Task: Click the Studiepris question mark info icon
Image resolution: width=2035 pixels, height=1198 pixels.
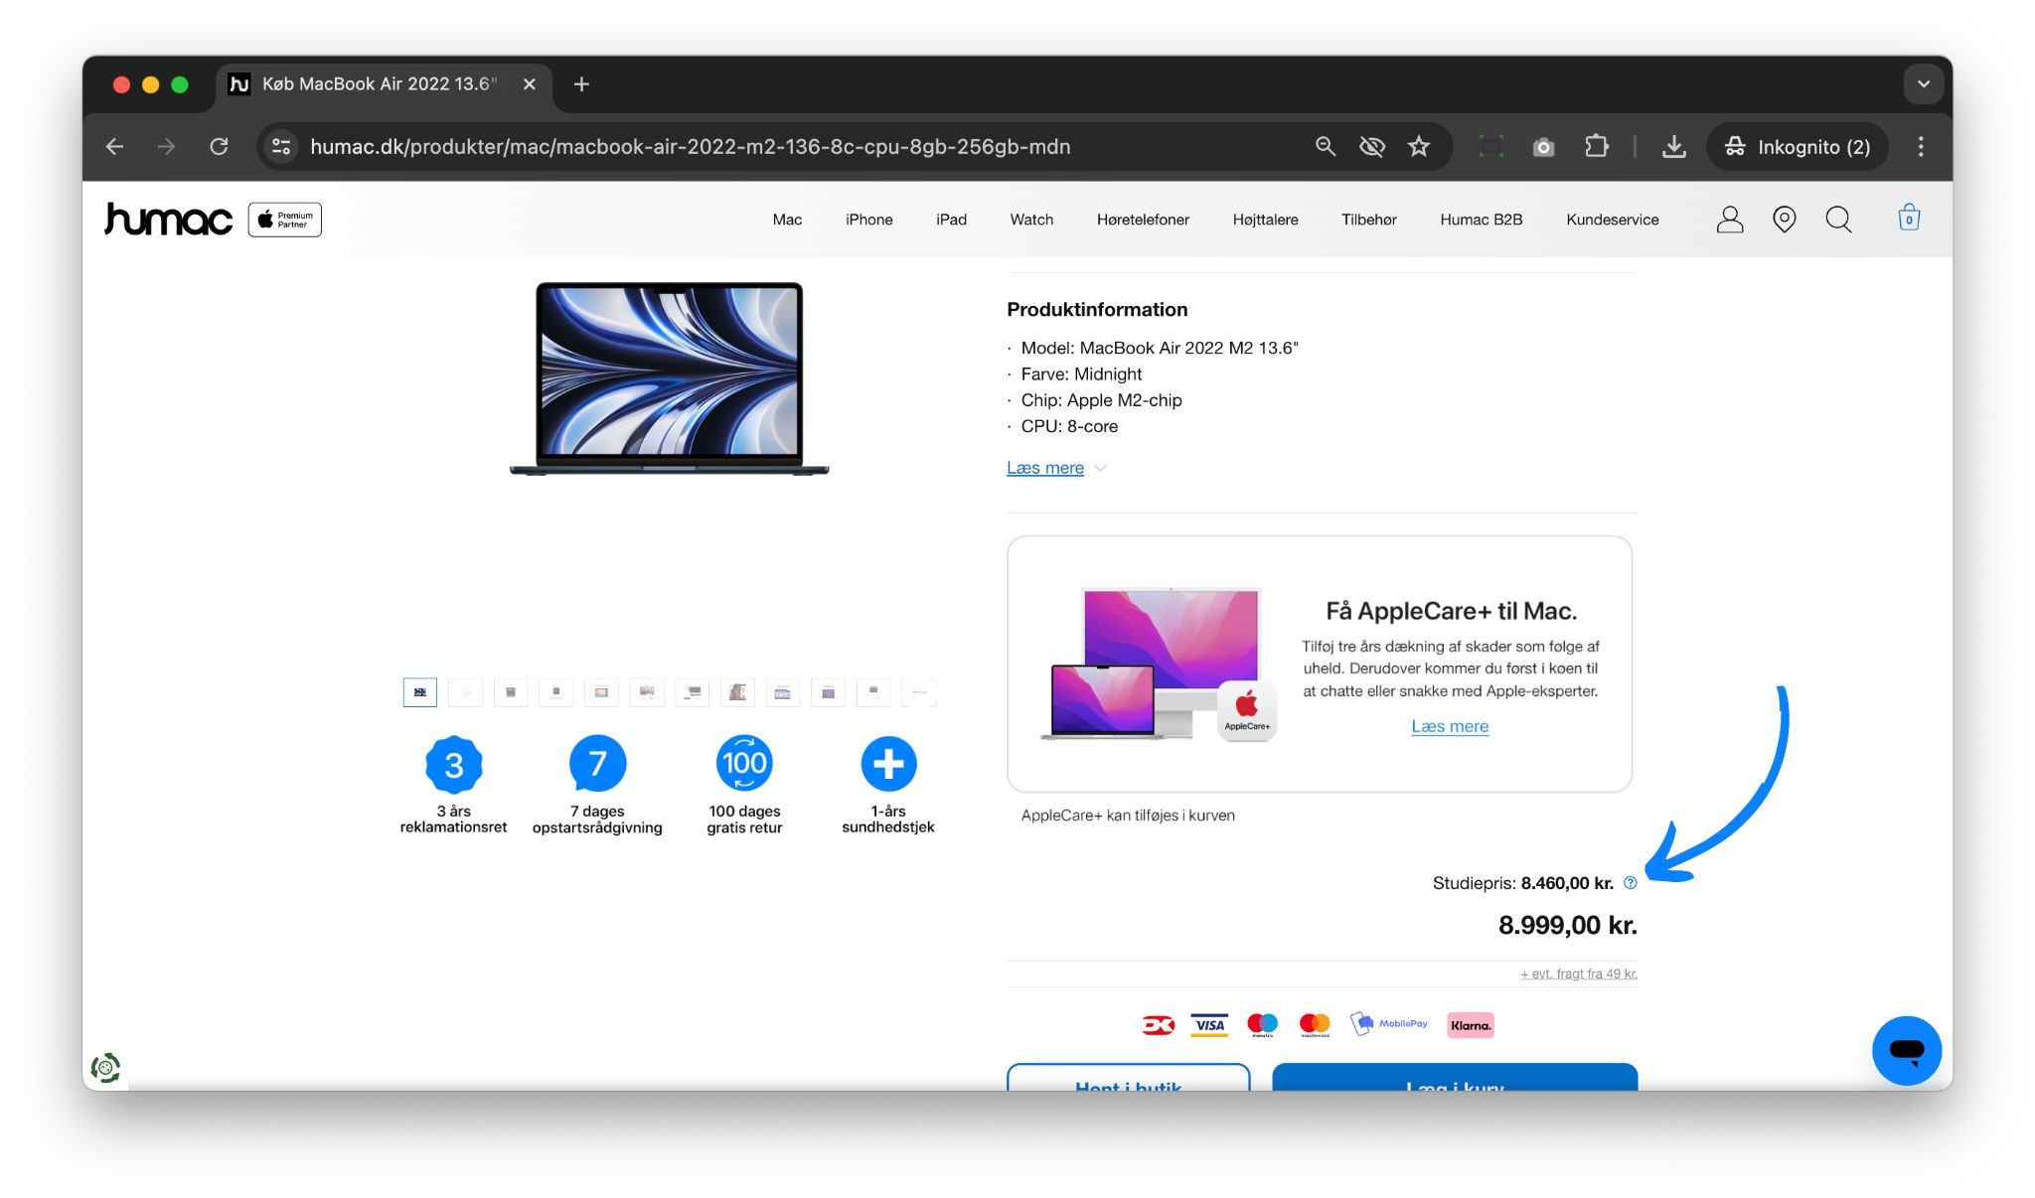Action: tap(1631, 882)
